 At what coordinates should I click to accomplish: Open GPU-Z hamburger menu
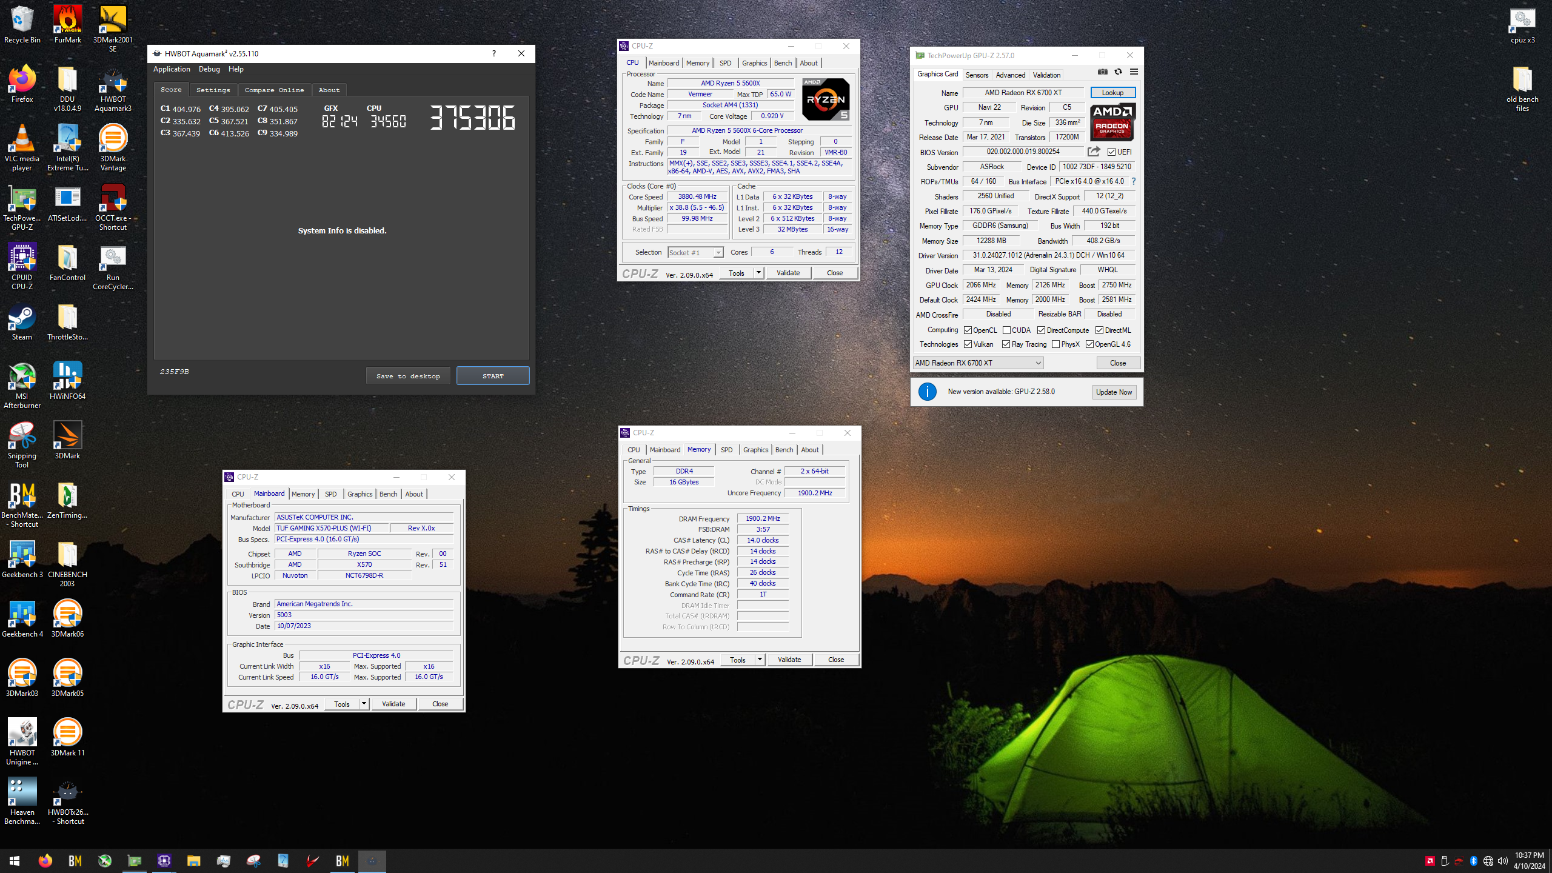[x=1134, y=72]
